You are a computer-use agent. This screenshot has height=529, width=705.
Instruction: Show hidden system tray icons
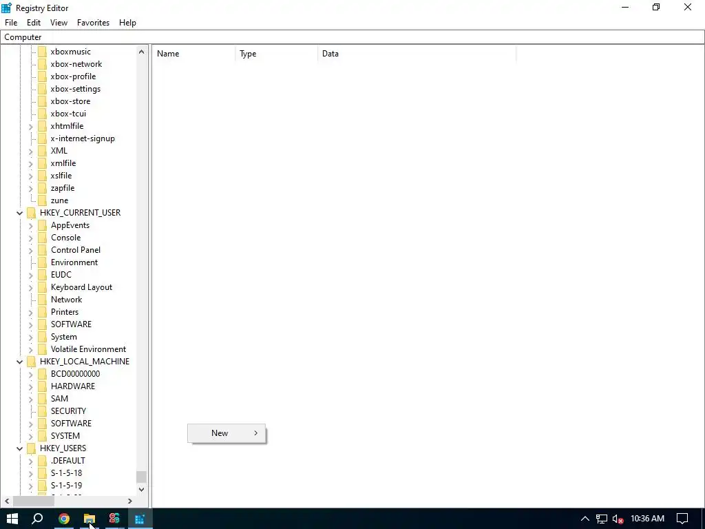585,519
